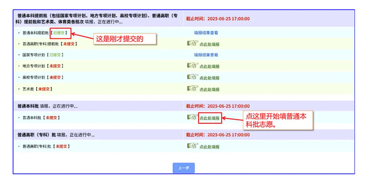Start filling 普通本科批 via 点此处填报

pos(209,118)
